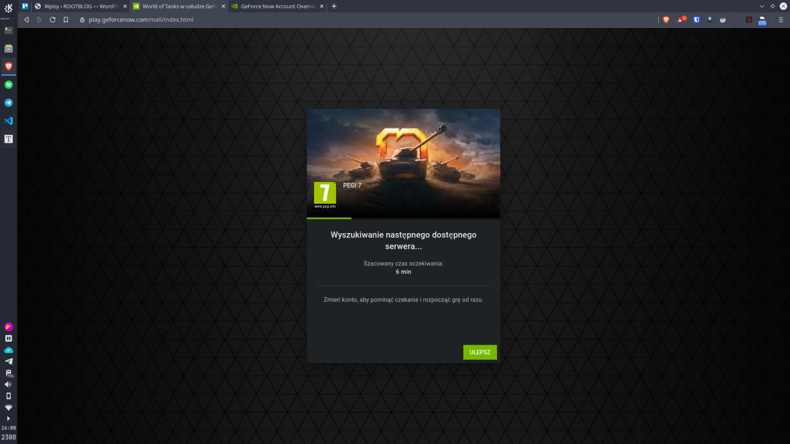Click the ULEPSZ button
This screenshot has height=444, width=790.
(479, 352)
